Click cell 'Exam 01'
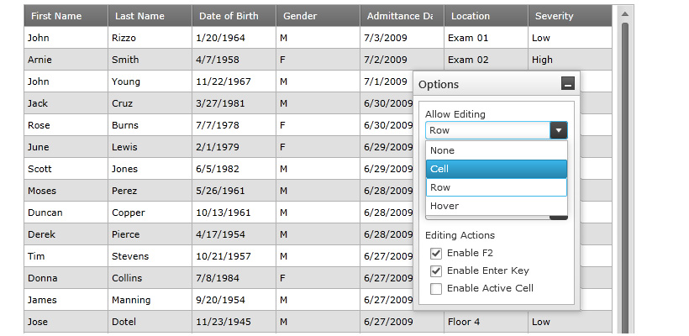 click(x=486, y=38)
